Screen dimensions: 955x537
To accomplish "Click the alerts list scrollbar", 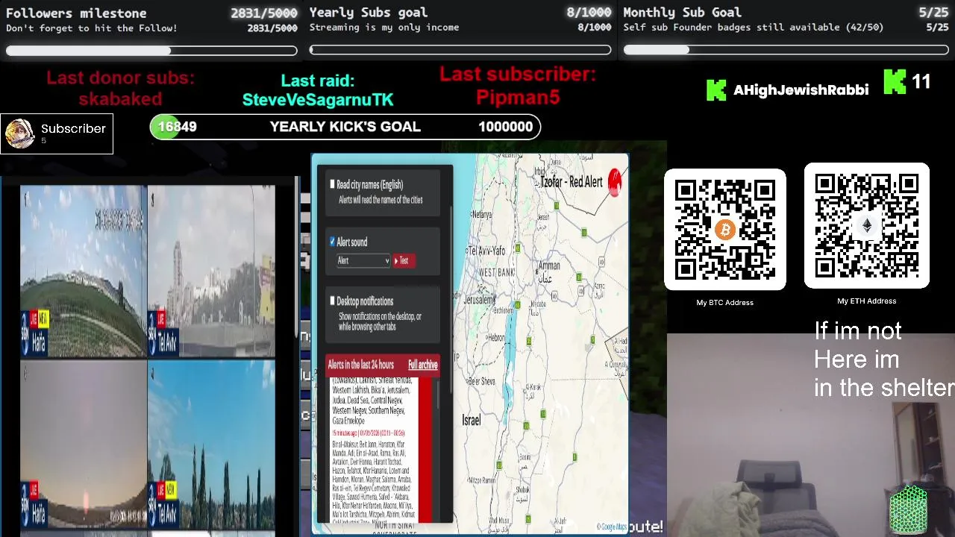I will [438, 394].
